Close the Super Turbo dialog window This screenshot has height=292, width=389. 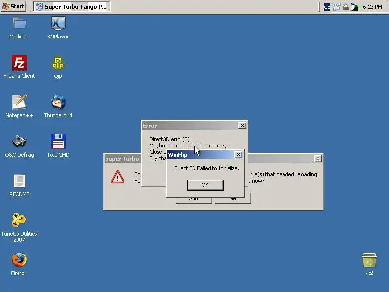click(318, 159)
